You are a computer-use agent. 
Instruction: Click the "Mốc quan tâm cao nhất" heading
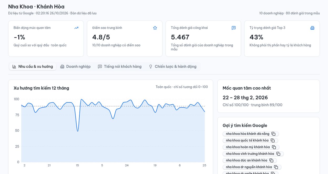pos(247,88)
